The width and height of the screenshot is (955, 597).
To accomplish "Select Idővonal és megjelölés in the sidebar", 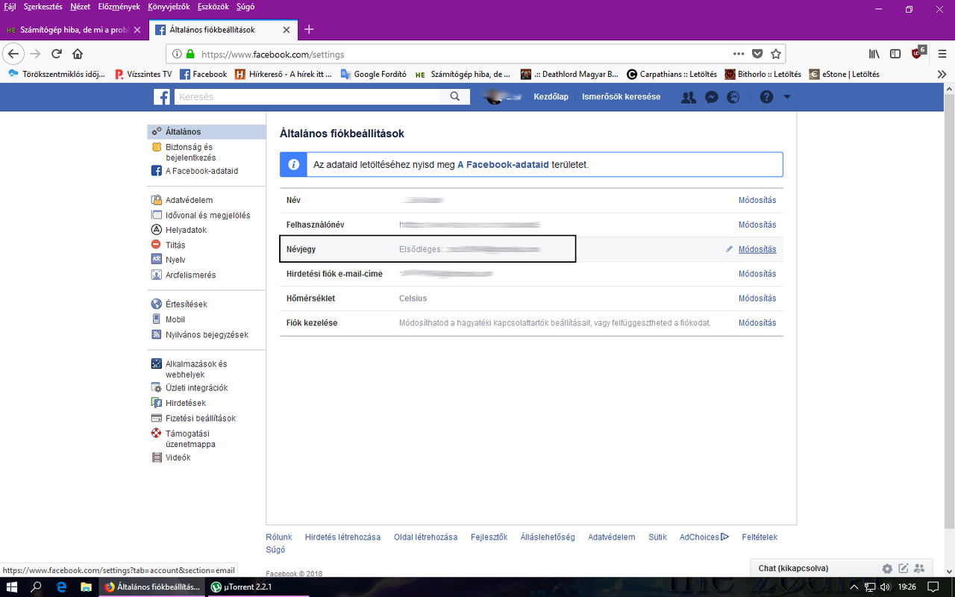I will (x=207, y=215).
